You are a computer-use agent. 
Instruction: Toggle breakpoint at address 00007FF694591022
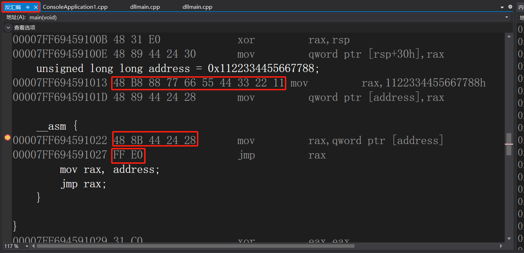(x=7, y=138)
